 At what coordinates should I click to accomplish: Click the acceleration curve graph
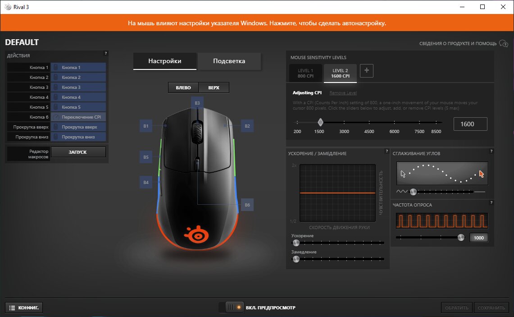pyautogui.click(x=338, y=193)
